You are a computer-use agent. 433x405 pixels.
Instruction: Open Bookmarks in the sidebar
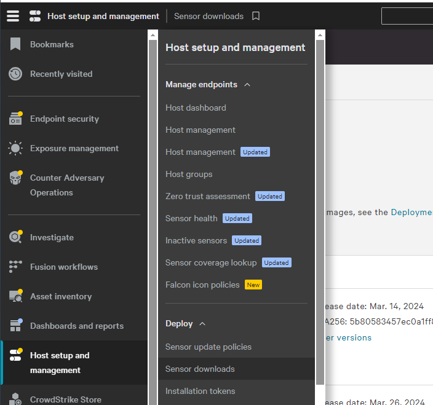coord(52,44)
